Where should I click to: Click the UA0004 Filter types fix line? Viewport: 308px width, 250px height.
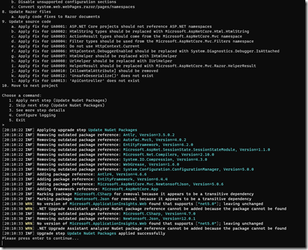click(x=133, y=41)
